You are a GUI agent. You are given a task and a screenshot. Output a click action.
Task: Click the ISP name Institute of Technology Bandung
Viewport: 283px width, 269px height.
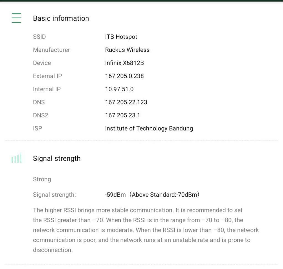(x=149, y=128)
